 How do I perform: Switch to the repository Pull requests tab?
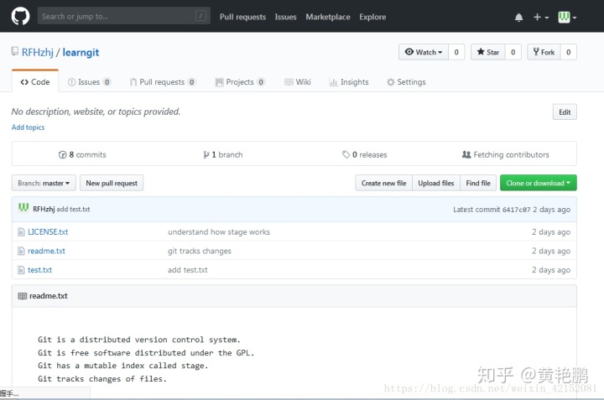(x=163, y=82)
